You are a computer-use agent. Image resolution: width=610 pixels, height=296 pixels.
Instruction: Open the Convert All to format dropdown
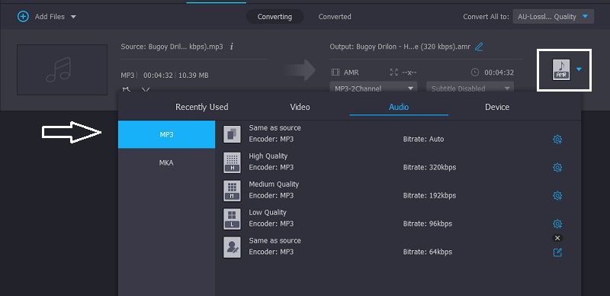coord(554,16)
